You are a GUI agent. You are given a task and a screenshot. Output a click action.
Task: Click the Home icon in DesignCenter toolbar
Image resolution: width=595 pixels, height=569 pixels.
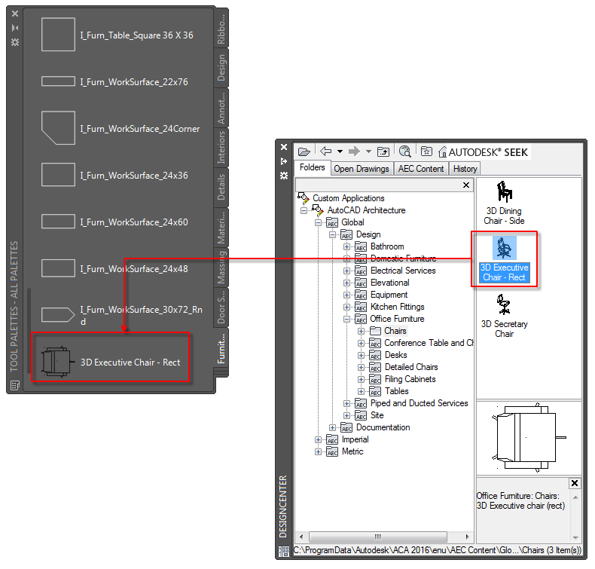pyautogui.click(x=442, y=151)
